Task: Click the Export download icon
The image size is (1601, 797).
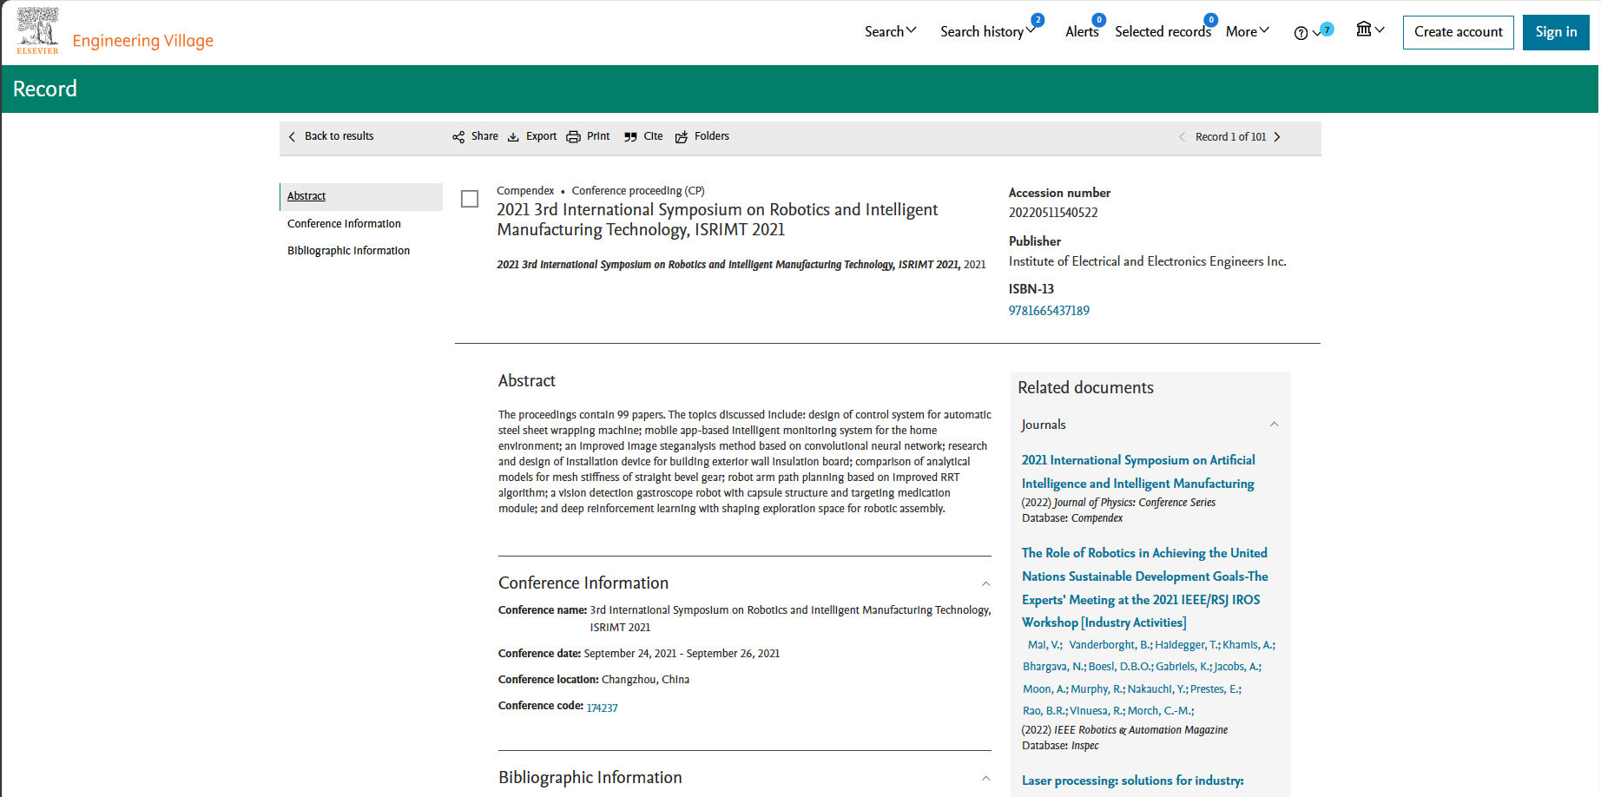Action: 513,137
